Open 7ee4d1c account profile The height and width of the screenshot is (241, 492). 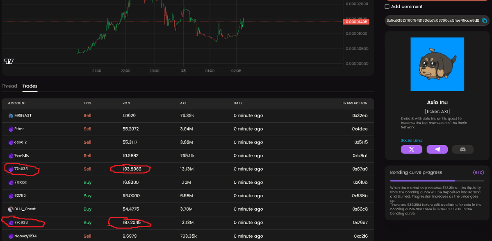[x=22, y=155]
